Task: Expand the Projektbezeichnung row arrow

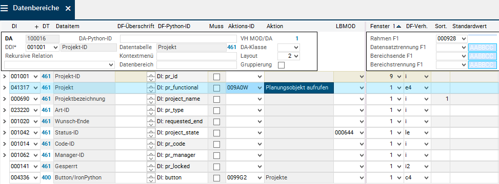Action: [x=5, y=99]
